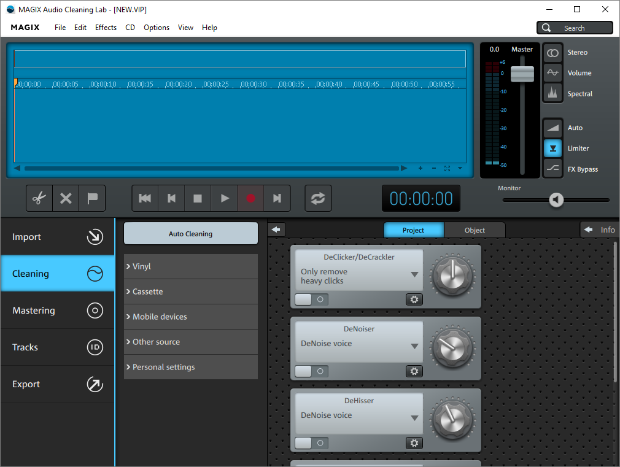Screen dimensions: 620x467
Task: Click the Master volume fader handle
Action: [x=522, y=74]
